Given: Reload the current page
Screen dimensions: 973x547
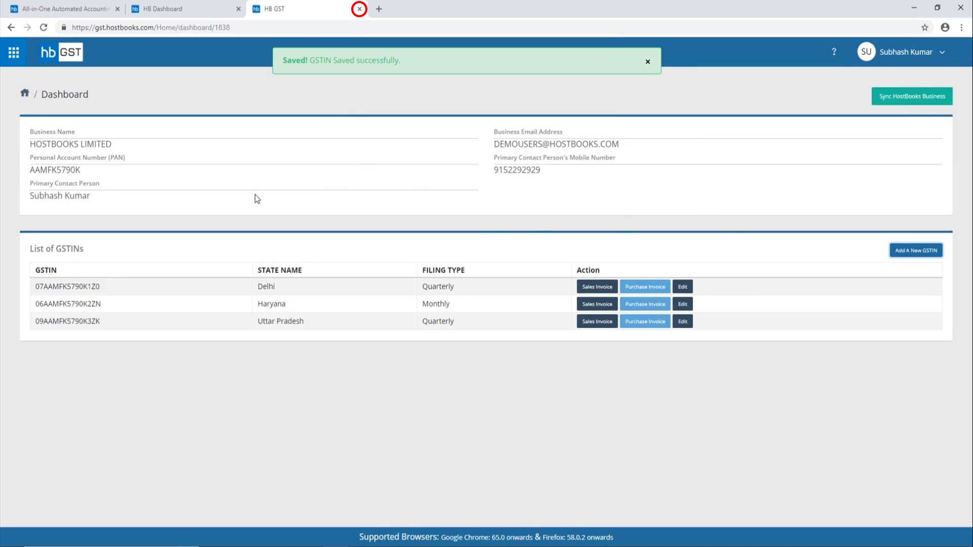Looking at the screenshot, I should coord(44,27).
